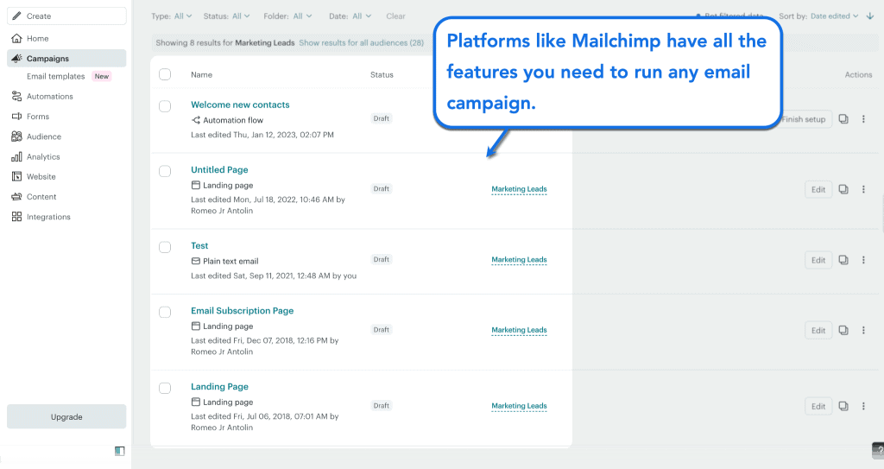The image size is (884, 469).
Task: Click Marketing Leads in Email Subscription Page row
Action: (519, 330)
